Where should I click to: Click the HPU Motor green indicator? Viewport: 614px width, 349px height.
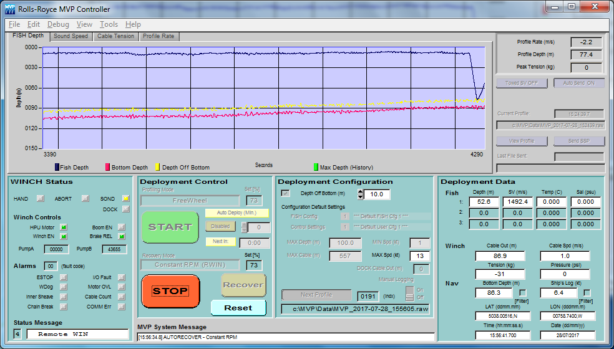(x=64, y=227)
